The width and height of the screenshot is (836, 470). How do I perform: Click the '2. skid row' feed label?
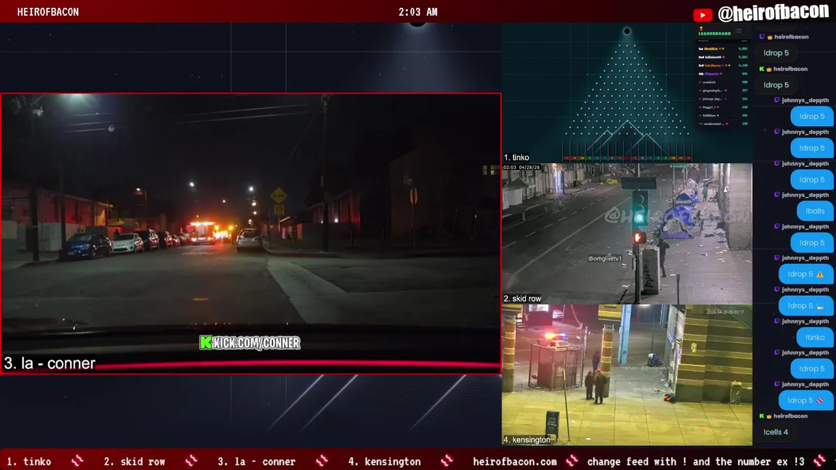522,299
